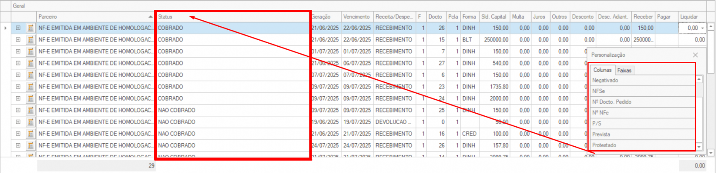The width and height of the screenshot is (716, 173).
Task: Select the Negativado column item
Action: pyautogui.click(x=605, y=81)
